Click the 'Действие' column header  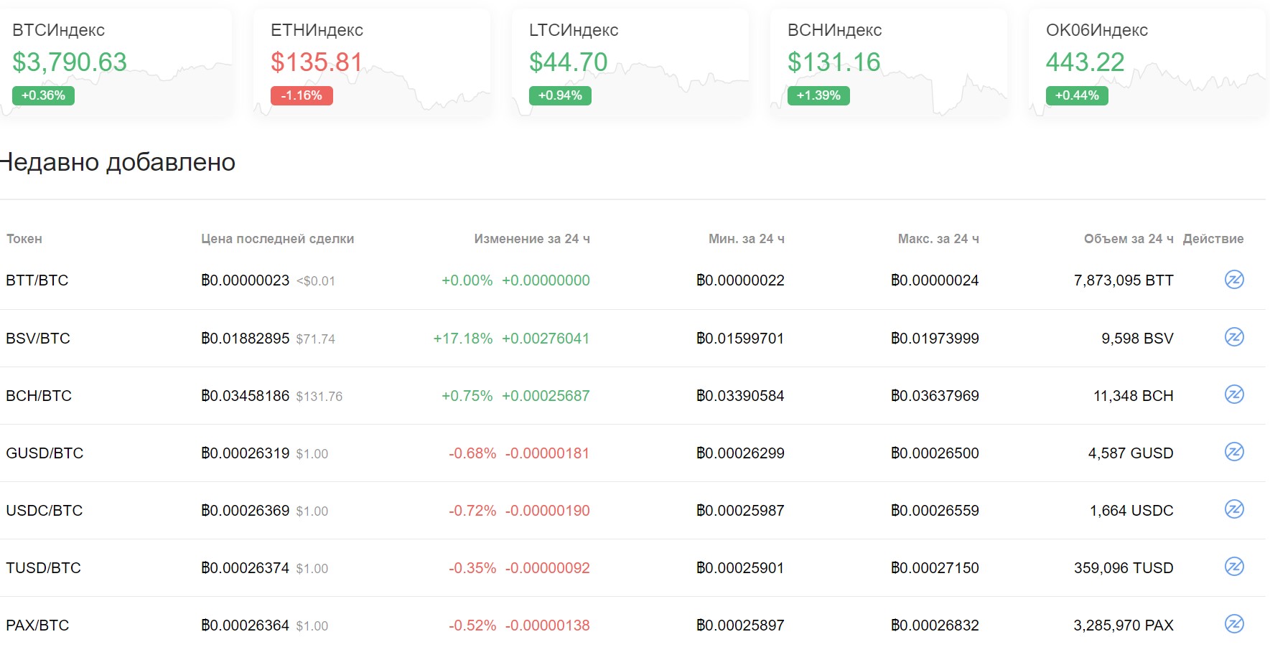[1213, 239]
